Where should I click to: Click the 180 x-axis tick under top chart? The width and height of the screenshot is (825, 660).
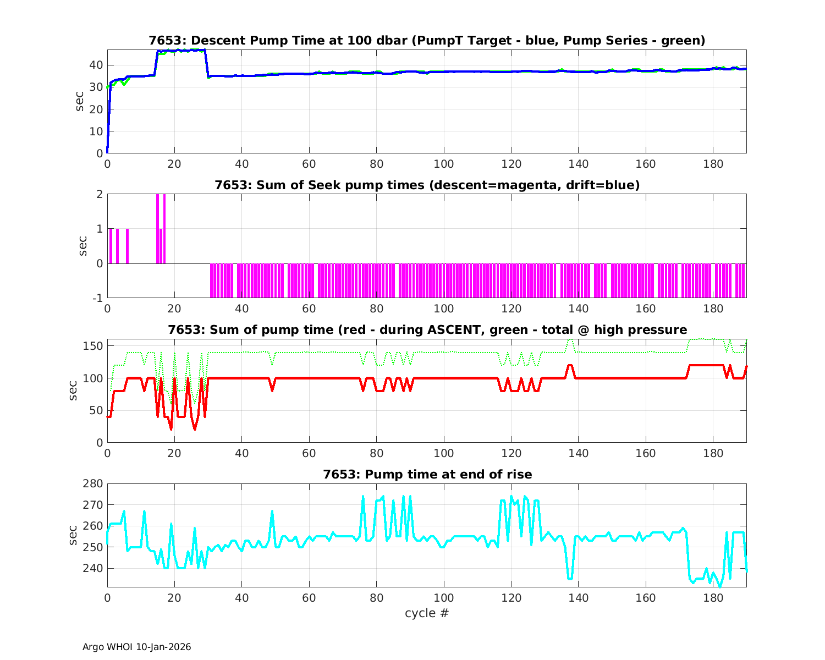click(713, 164)
